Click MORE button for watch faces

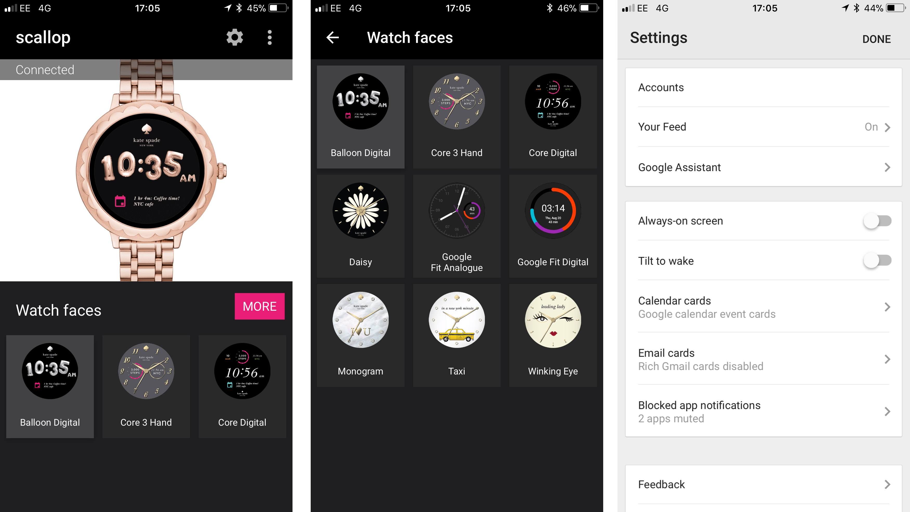pos(259,306)
